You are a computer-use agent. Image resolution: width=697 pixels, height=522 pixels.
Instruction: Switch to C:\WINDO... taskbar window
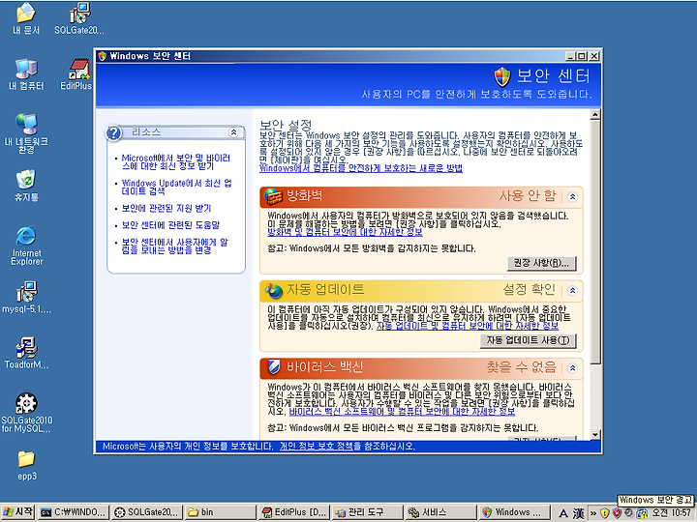[73, 512]
